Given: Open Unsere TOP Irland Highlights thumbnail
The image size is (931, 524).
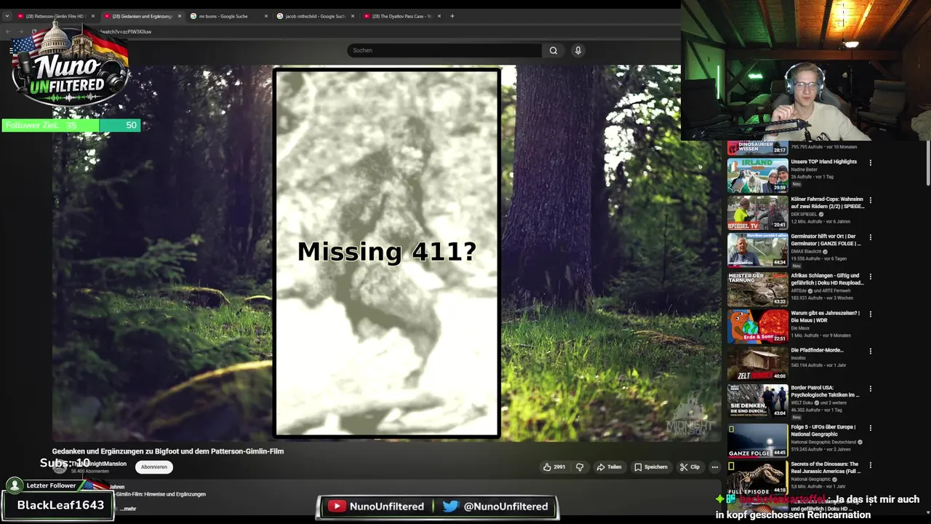Looking at the screenshot, I should (757, 175).
